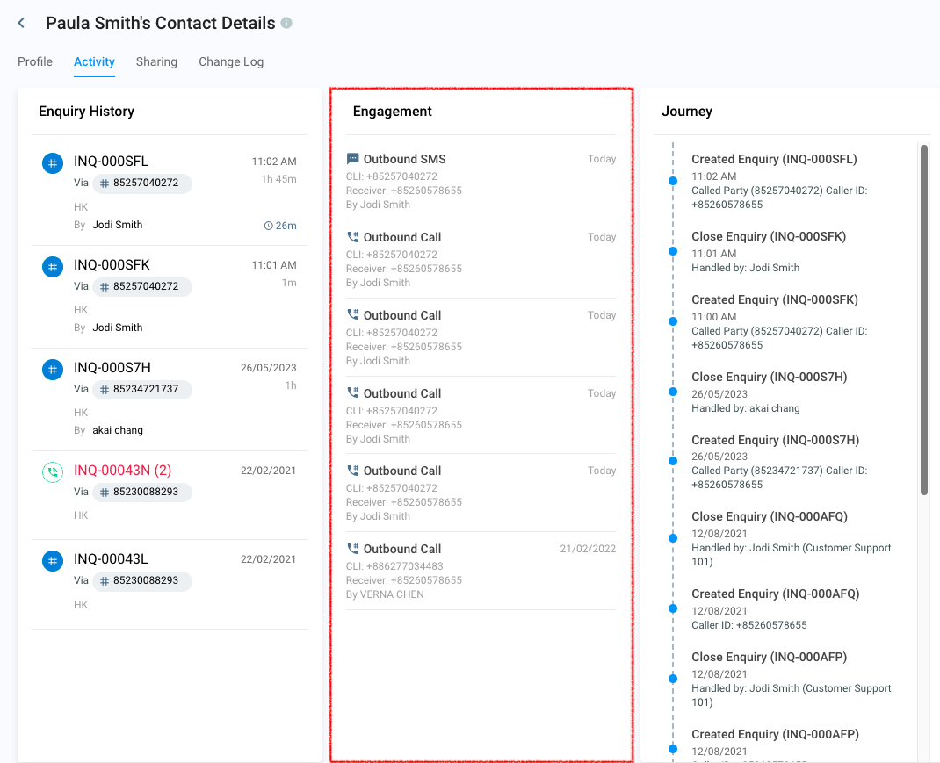Click Jodi Smith under INQ-000SFL
940x763 pixels.
click(x=118, y=225)
